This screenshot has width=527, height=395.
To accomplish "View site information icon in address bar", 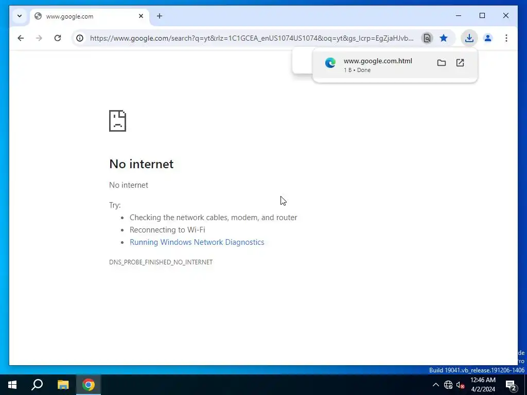I will coord(80,38).
